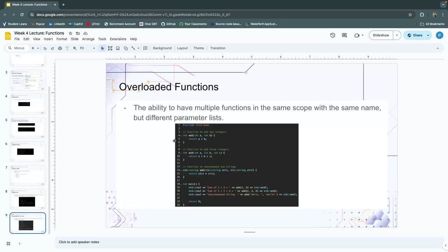Click the Move to folder icon
Screen dimensions: 448x252
(78, 33)
